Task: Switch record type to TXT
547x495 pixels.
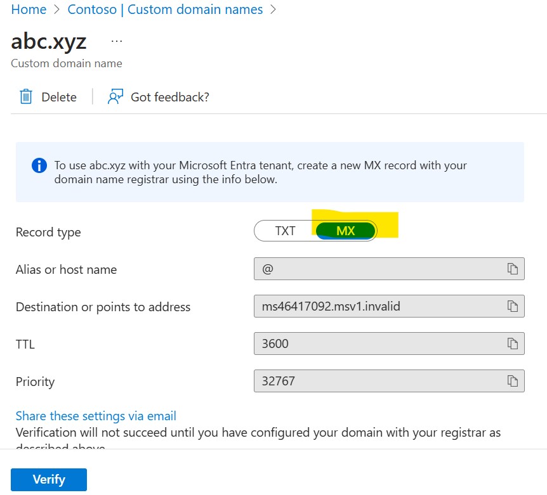Action: [285, 231]
